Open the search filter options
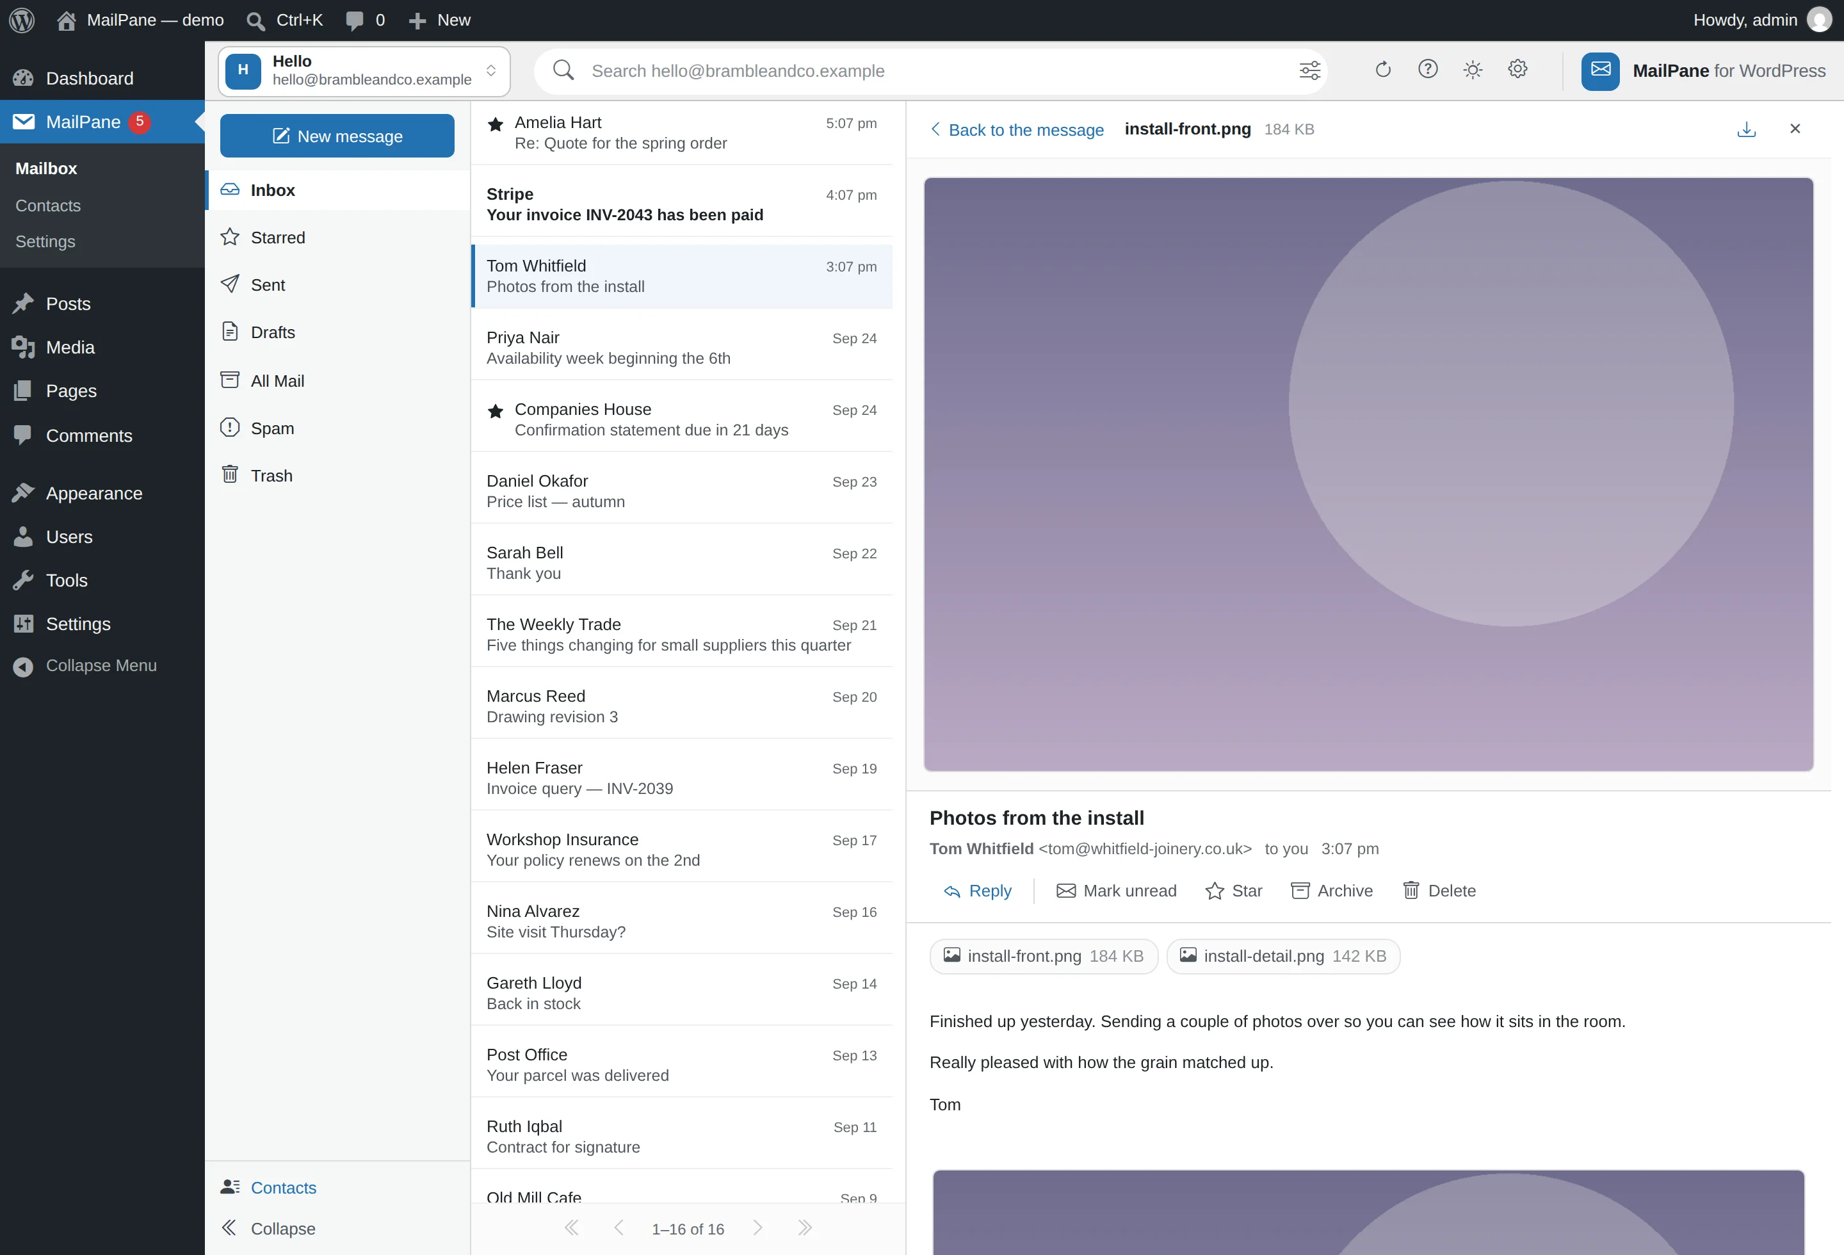Image resolution: width=1844 pixels, height=1255 pixels. point(1309,70)
